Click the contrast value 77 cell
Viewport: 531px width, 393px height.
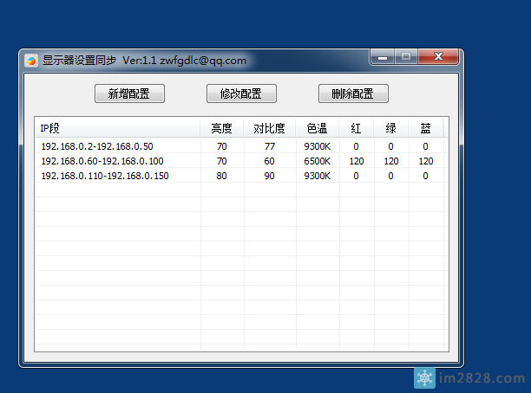[269, 146]
